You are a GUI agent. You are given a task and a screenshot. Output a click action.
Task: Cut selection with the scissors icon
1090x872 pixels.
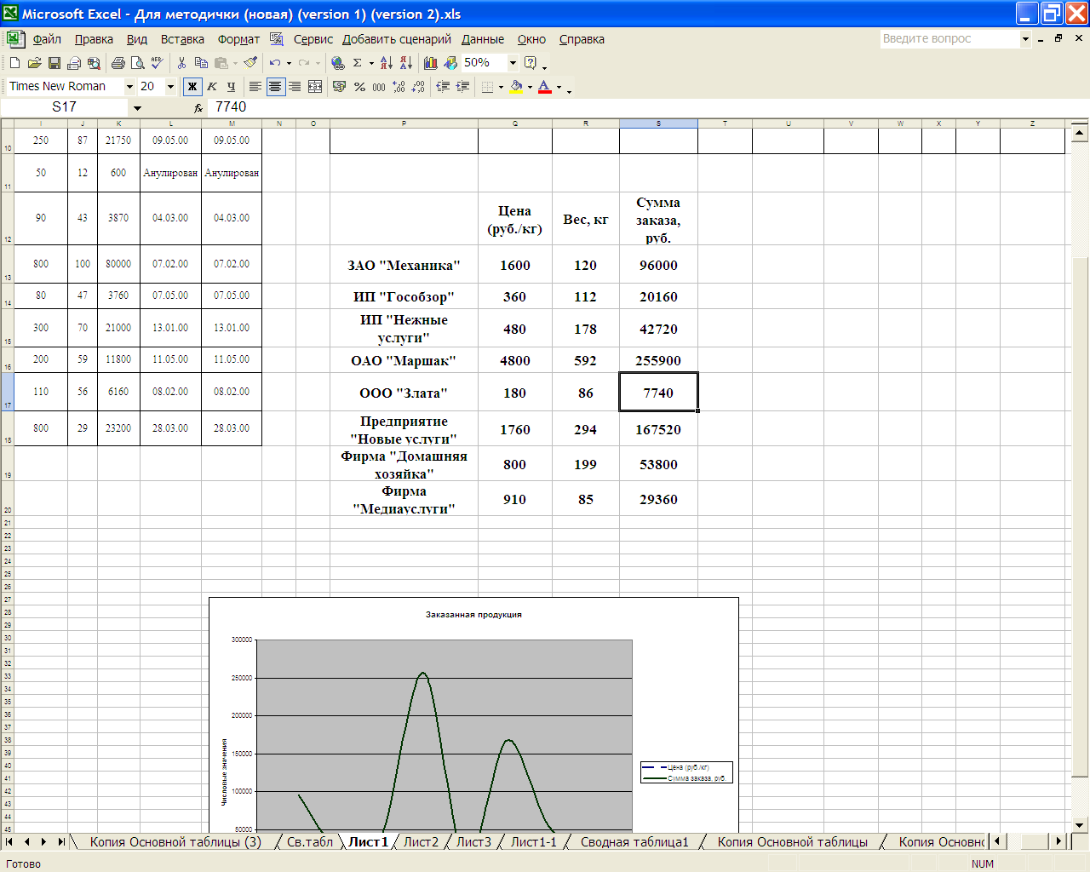point(181,63)
